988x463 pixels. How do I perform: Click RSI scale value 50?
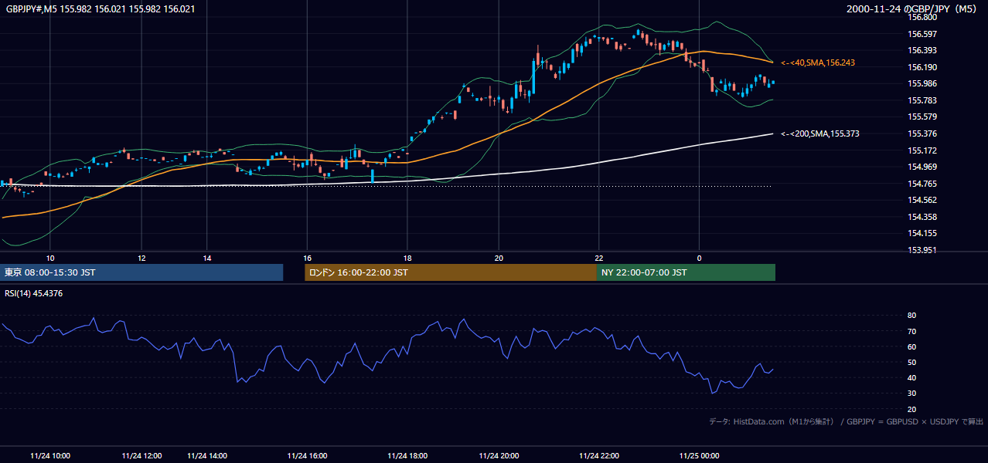tap(911, 362)
